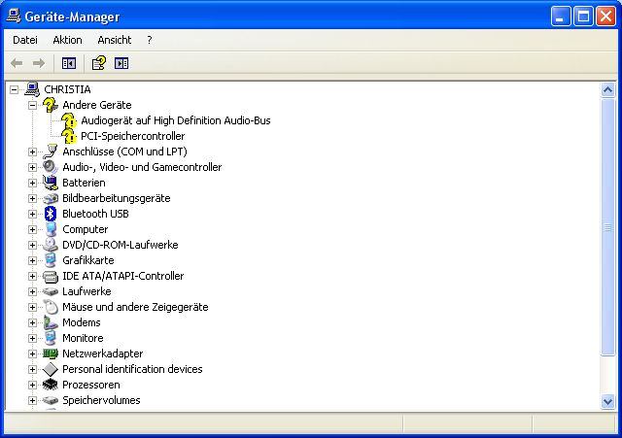Click the scrollbar down arrow
622x438 pixels.
608,401
